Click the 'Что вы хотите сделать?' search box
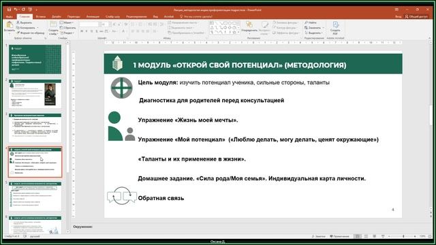Viewport: 436px width, 245px height. 196,16
